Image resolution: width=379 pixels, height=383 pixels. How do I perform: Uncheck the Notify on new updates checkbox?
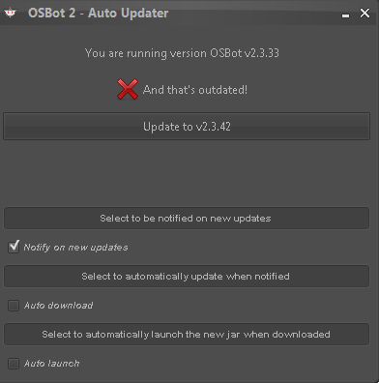(x=14, y=247)
